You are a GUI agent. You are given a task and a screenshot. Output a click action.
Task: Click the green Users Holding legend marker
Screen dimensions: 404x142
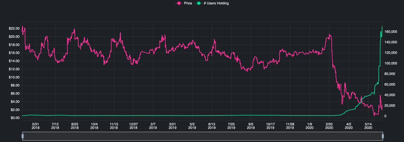coord(199,3)
